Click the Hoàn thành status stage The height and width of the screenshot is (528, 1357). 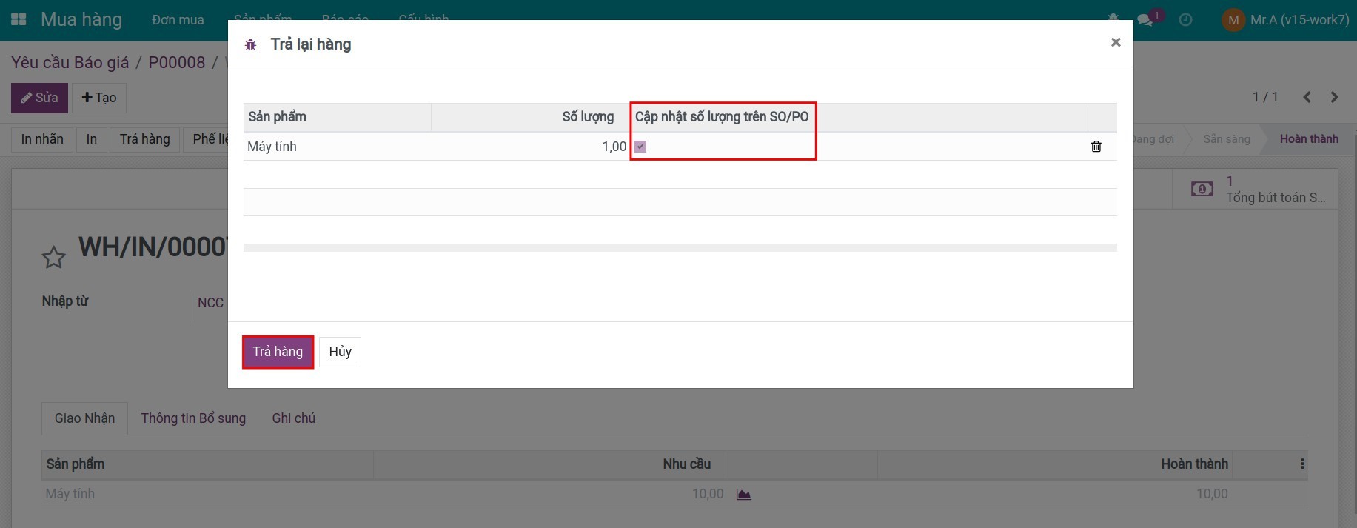tap(1308, 139)
